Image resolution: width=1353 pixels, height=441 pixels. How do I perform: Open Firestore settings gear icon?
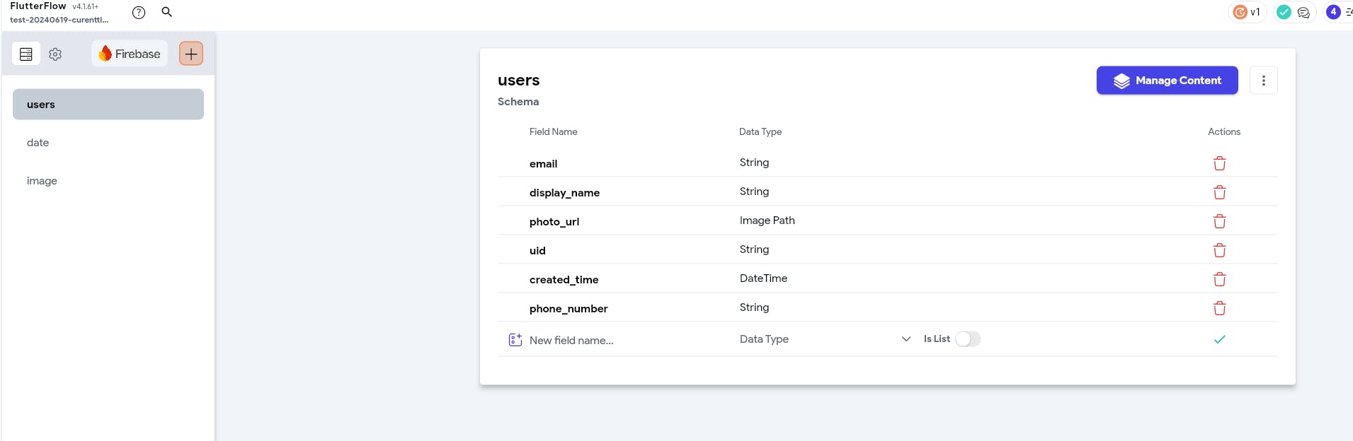(x=55, y=54)
